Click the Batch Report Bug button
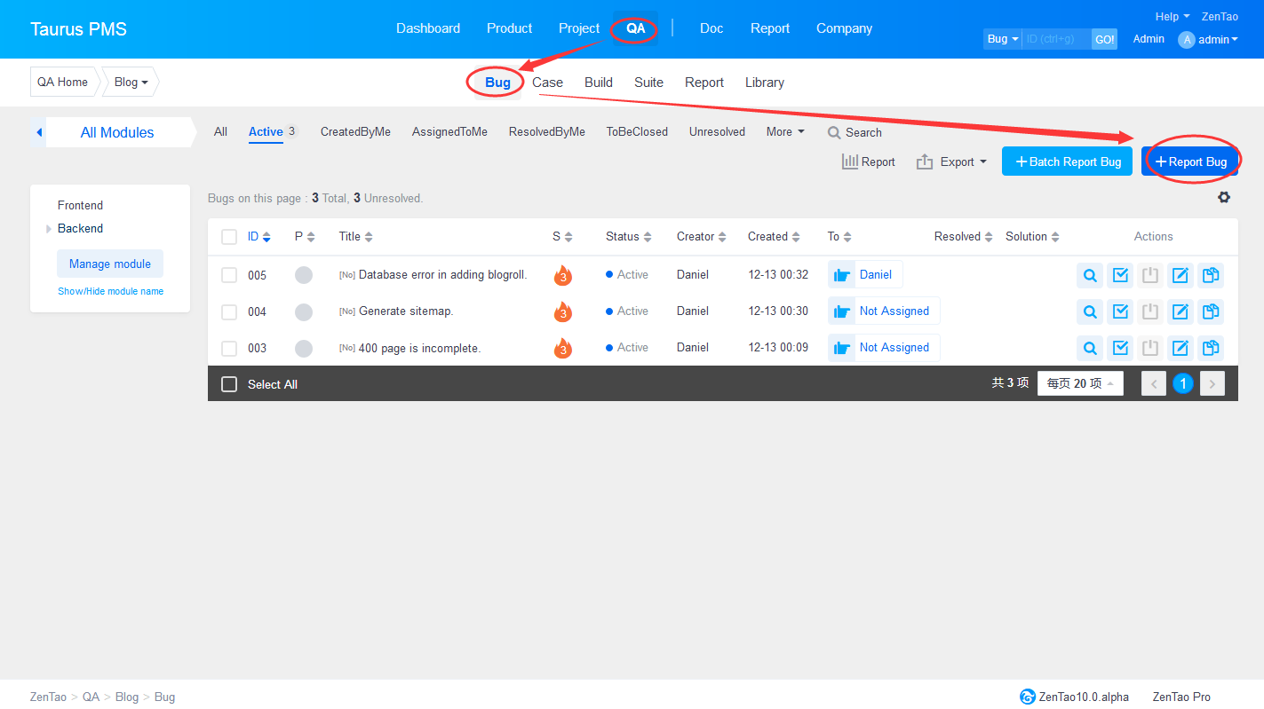 pyautogui.click(x=1067, y=161)
